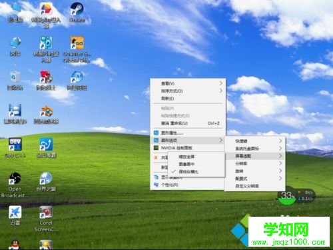Viewport: 333px width, 250px height.
Task: Launch the Dev-C++ shortcut
Action: (x=15, y=147)
